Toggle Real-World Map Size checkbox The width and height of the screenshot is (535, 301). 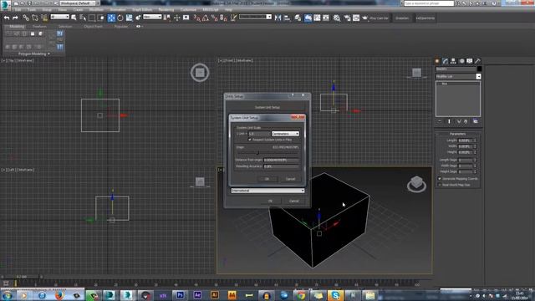coord(440,185)
